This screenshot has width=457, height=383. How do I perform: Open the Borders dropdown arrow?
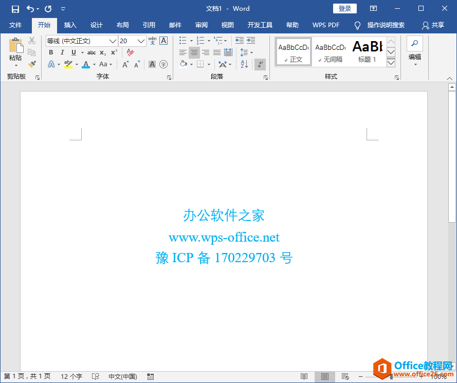pyautogui.click(x=209, y=64)
